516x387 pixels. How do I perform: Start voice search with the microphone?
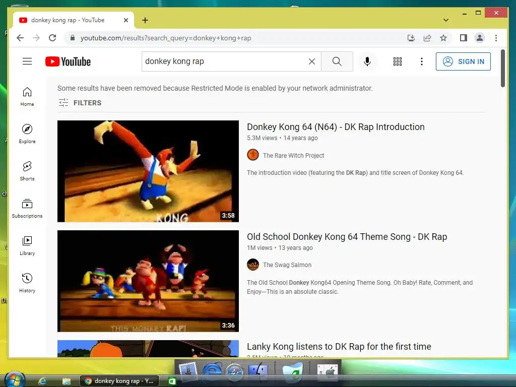367,61
